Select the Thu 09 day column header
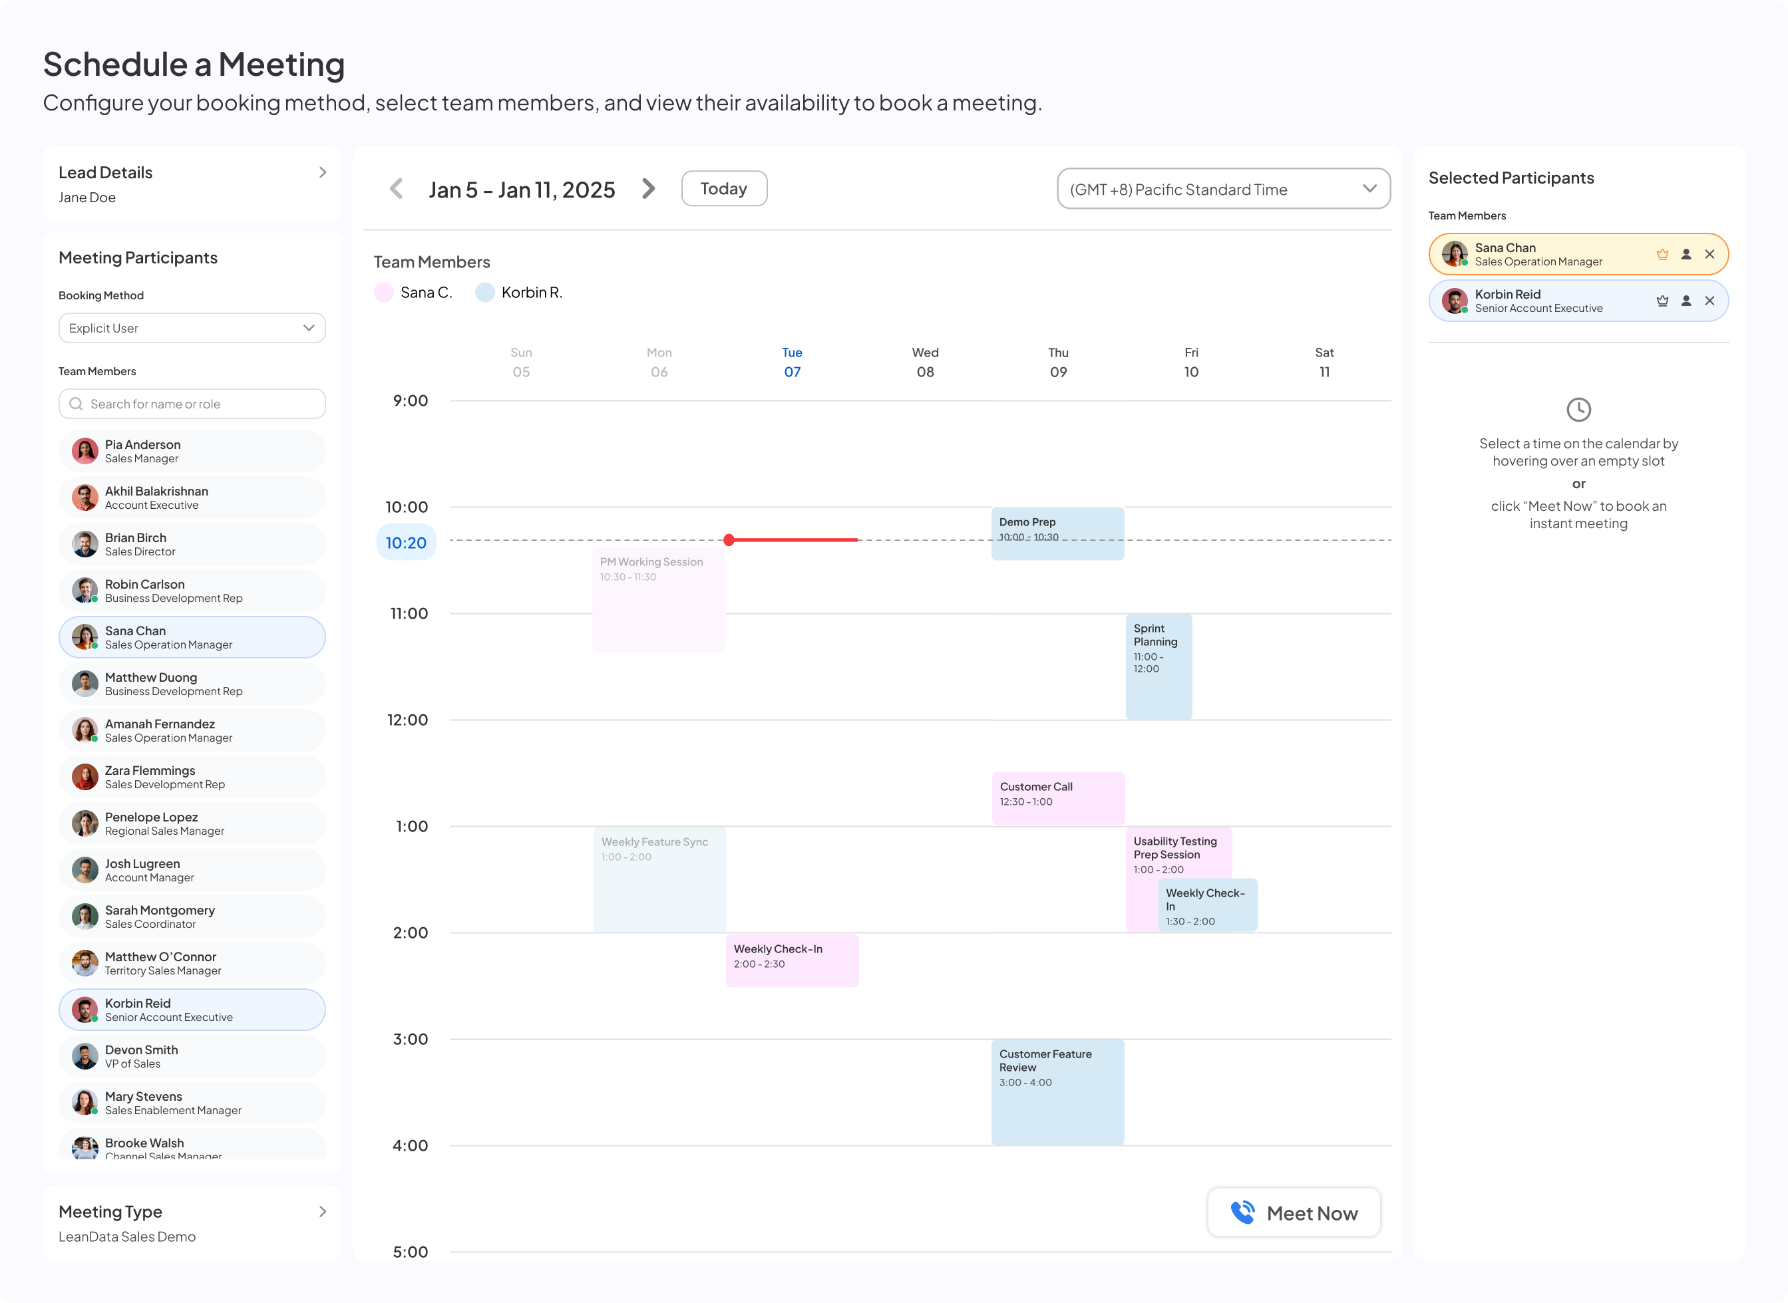This screenshot has height=1303, width=1788. 1058,362
